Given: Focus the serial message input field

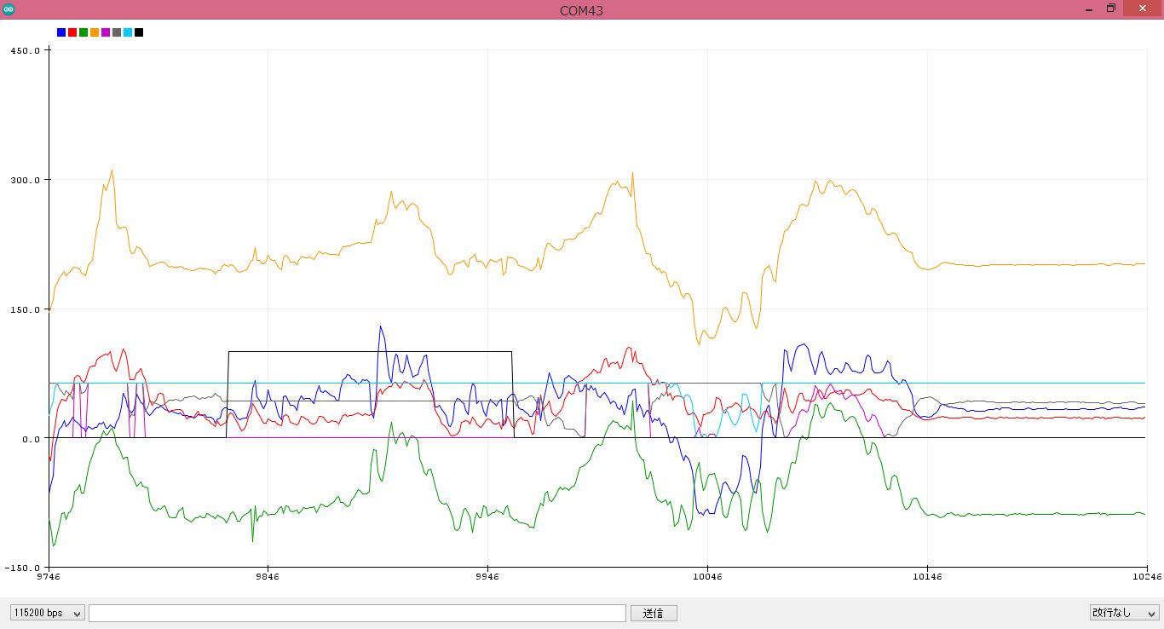Looking at the screenshot, I should click(x=357, y=613).
